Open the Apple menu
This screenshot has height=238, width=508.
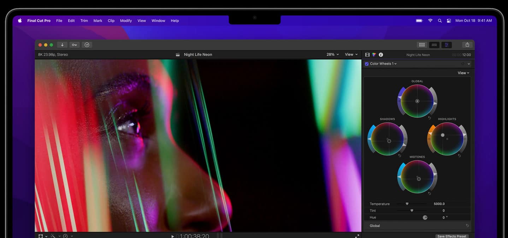[x=20, y=20]
